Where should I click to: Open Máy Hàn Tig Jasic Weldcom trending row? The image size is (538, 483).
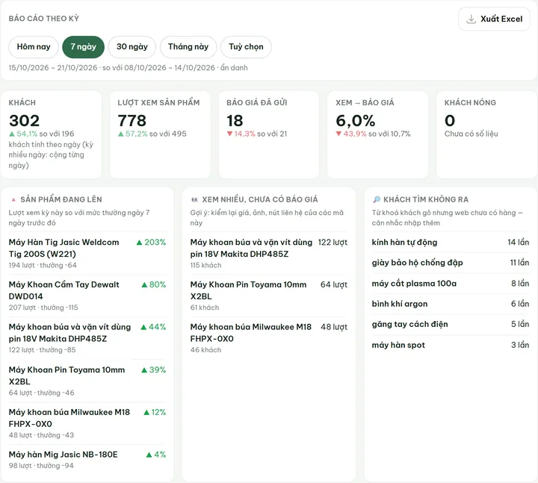[87, 253]
